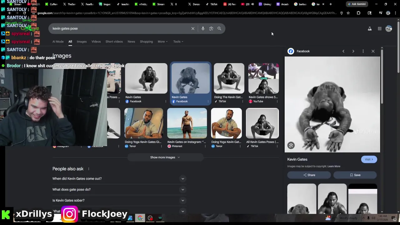The width and height of the screenshot is (400, 225).
Task: Click the Ask Gemini button
Action: [x=357, y=4]
